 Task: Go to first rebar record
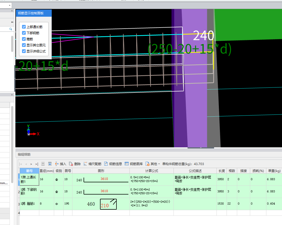[x=21, y=164]
